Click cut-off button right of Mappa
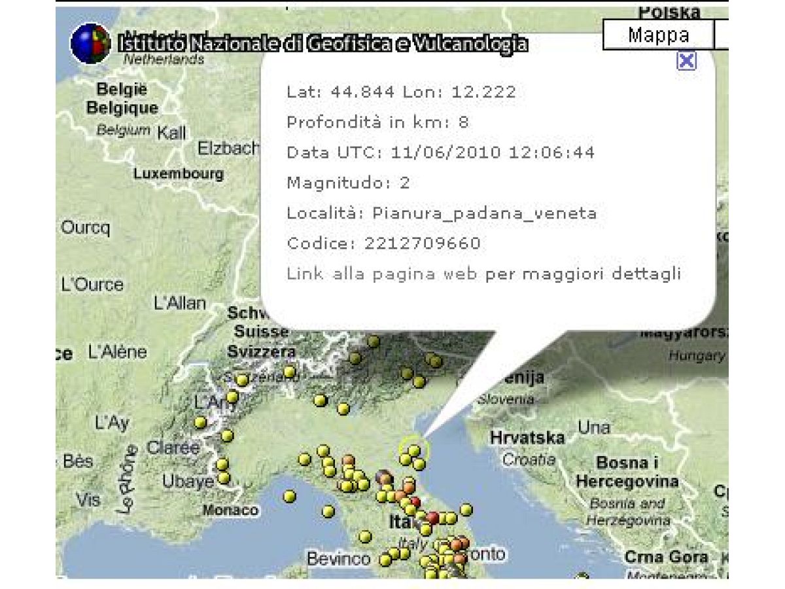 click(722, 35)
